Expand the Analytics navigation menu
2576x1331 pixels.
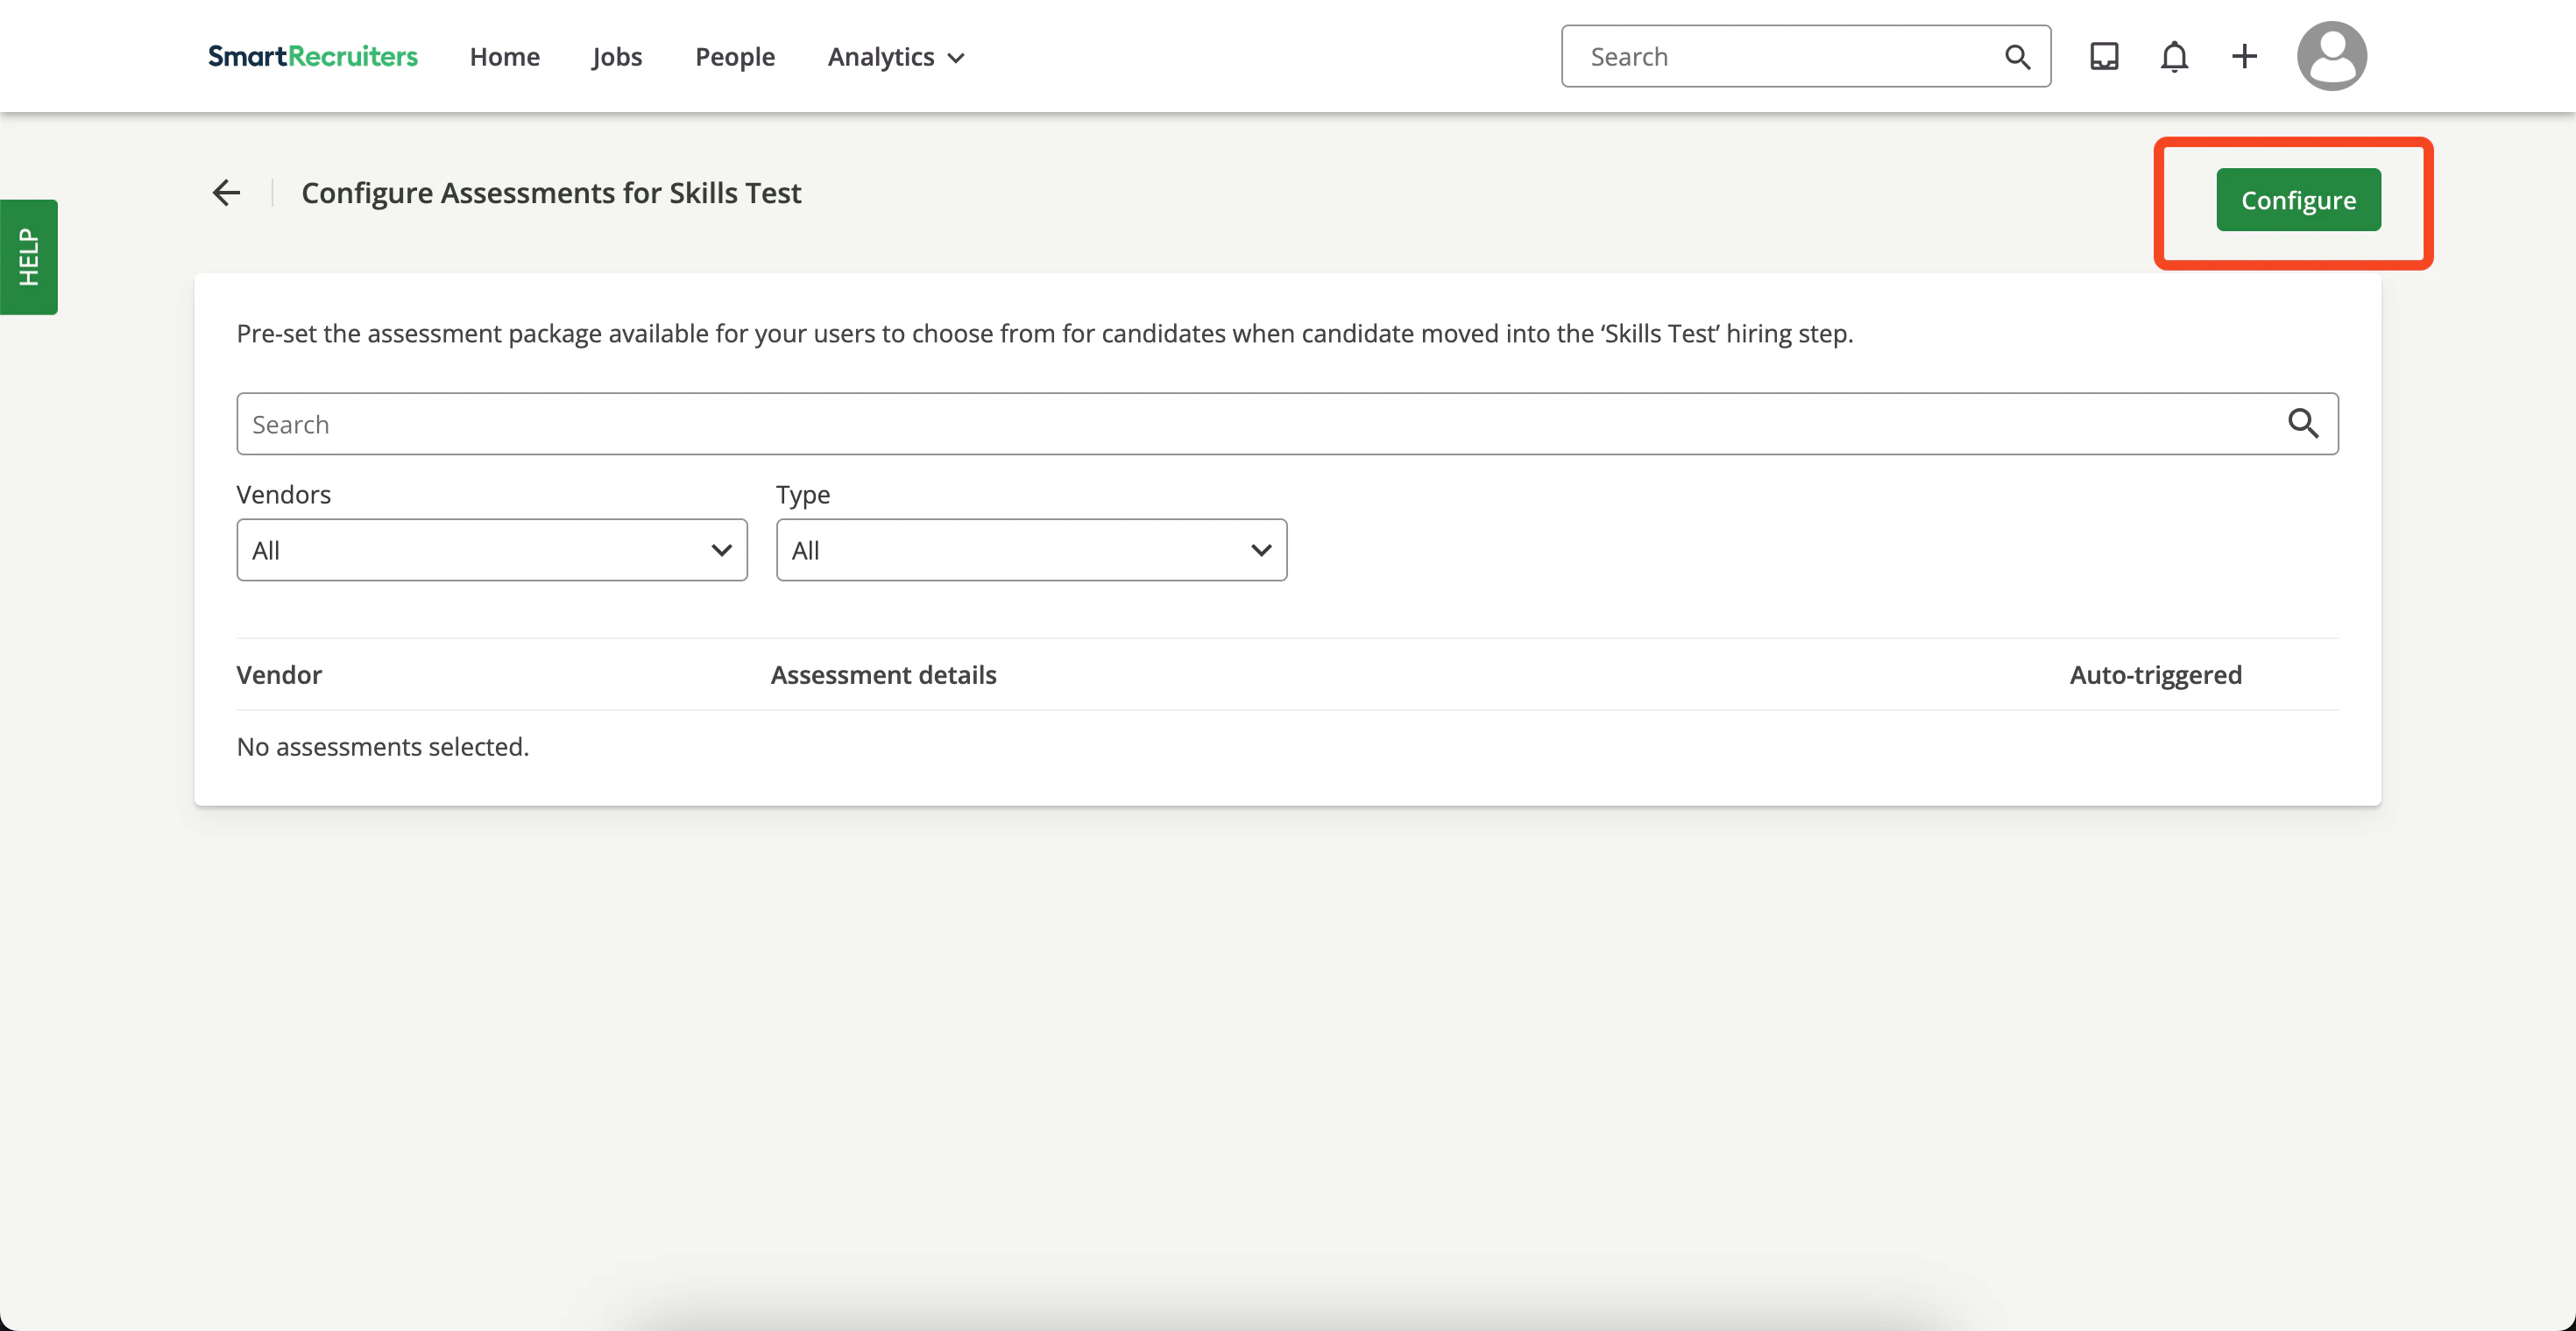pyautogui.click(x=894, y=57)
